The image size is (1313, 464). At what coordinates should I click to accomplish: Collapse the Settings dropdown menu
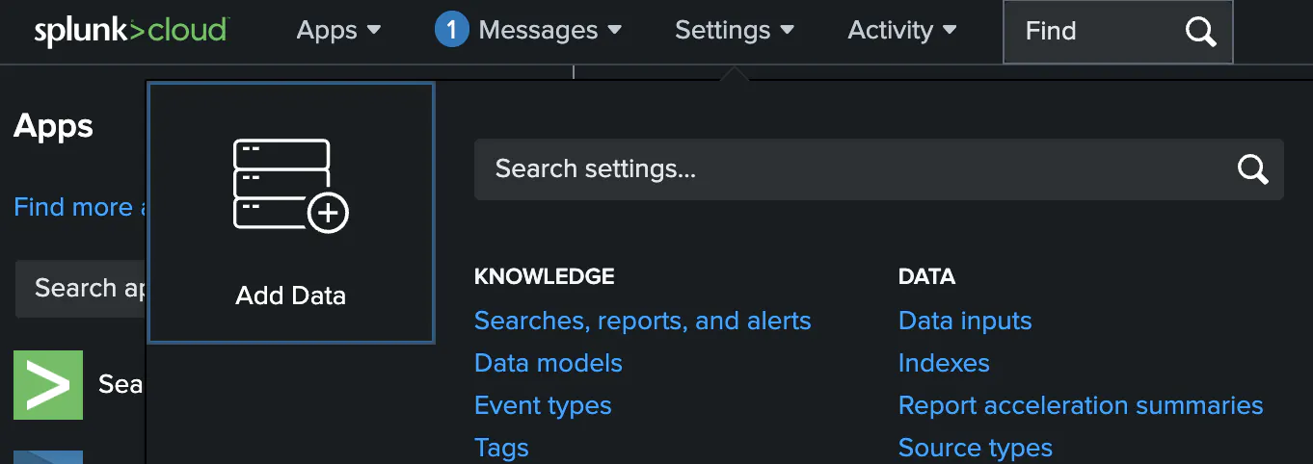[735, 31]
